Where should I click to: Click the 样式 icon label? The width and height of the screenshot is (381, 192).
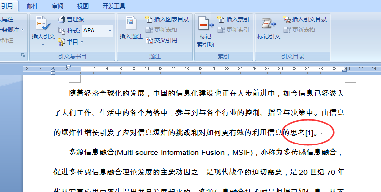69,31
